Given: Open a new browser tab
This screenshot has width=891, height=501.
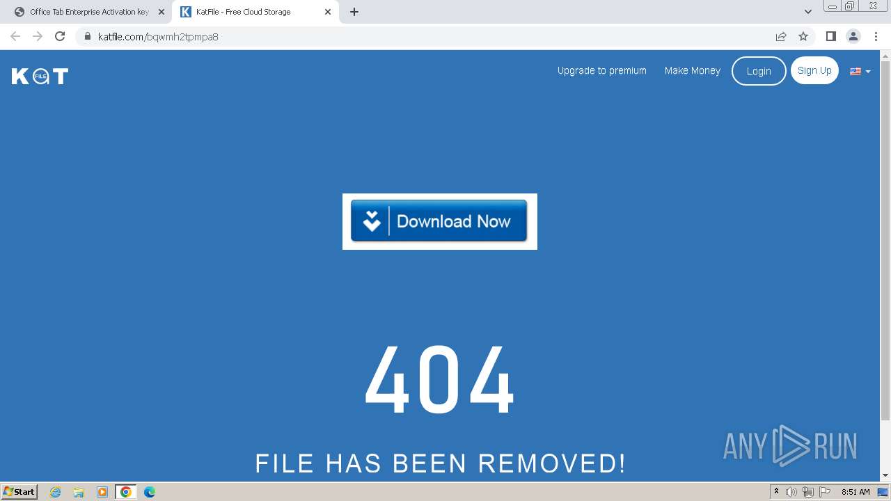Looking at the screenshot, I should click(354, 12).
